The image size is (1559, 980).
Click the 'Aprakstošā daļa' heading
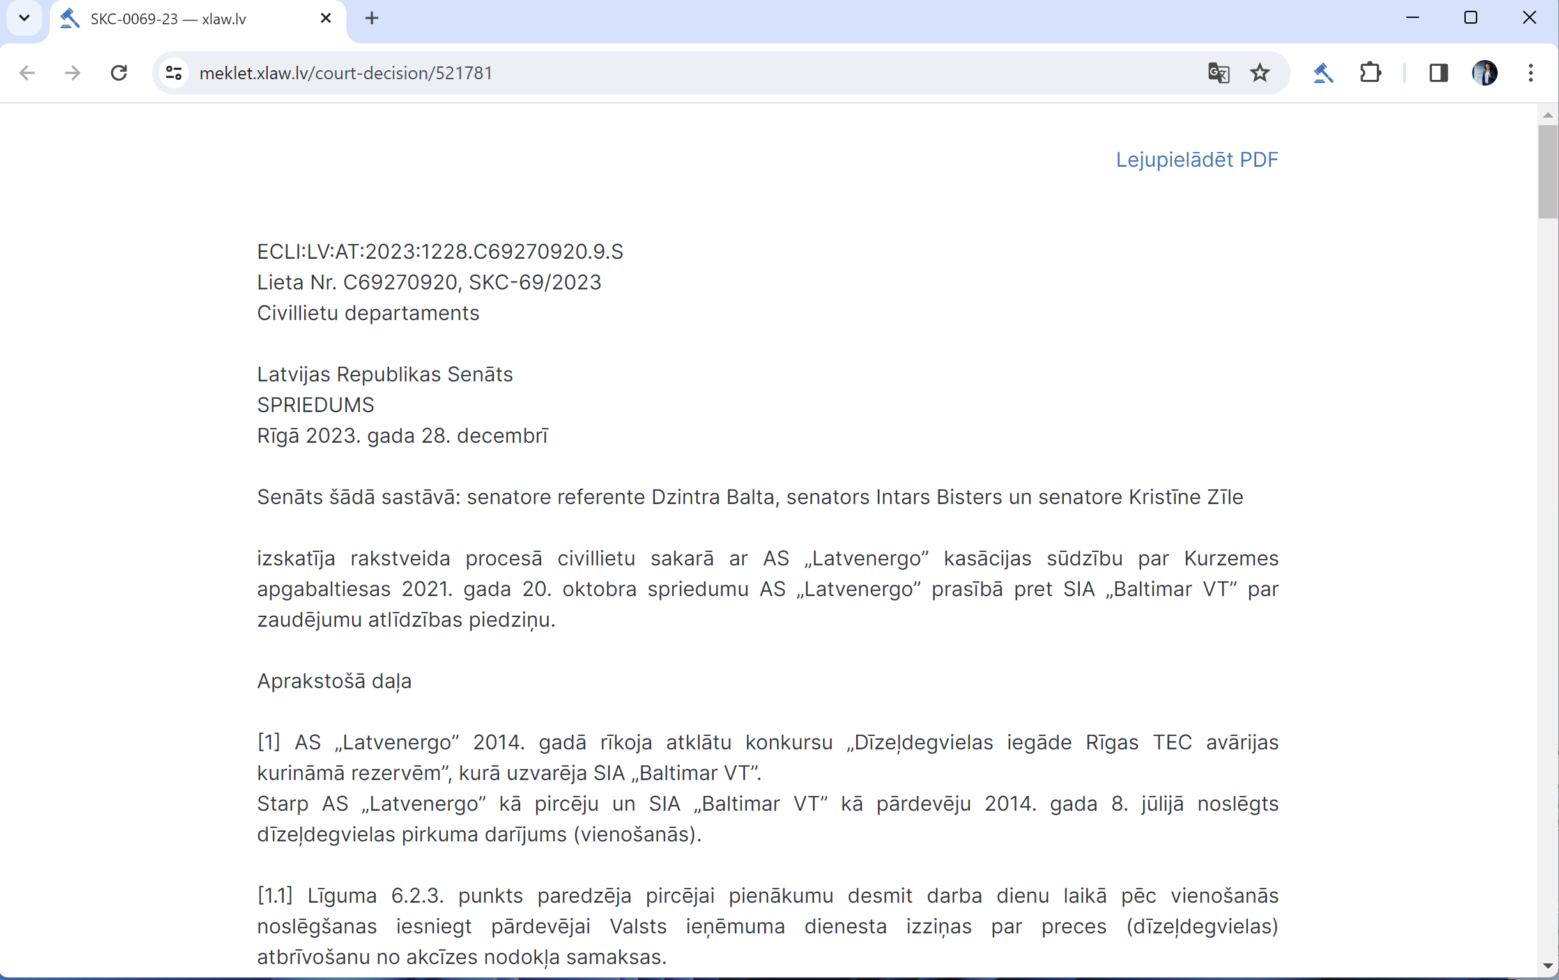point(334,681)
